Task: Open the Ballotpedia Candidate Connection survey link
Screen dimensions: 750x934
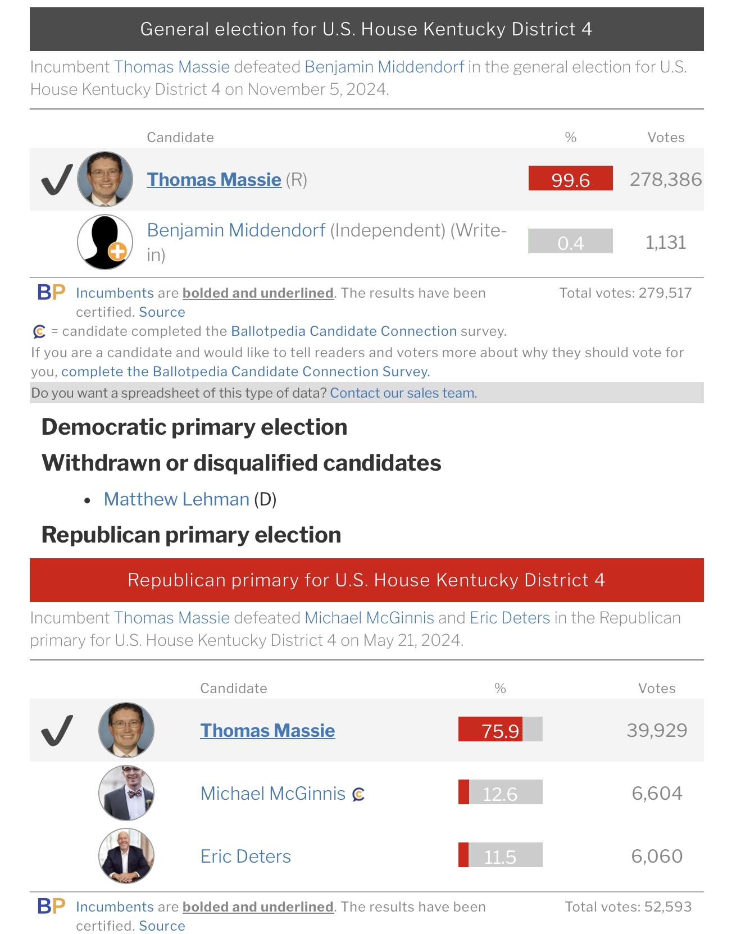Action: (344, 331)
